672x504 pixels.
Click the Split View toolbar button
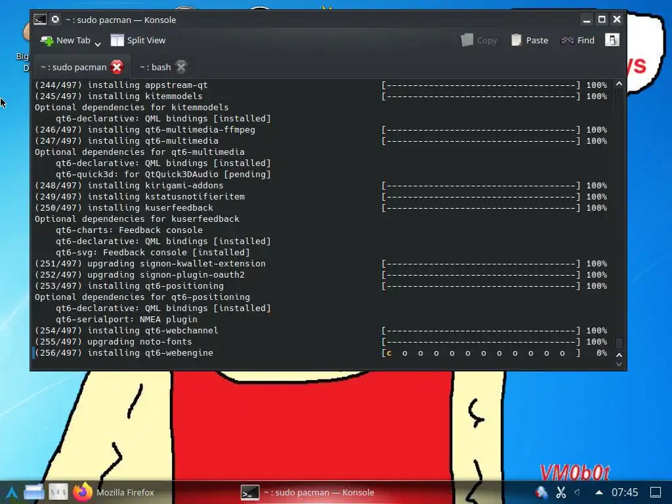pyautogui.click(x=138, y=40)
